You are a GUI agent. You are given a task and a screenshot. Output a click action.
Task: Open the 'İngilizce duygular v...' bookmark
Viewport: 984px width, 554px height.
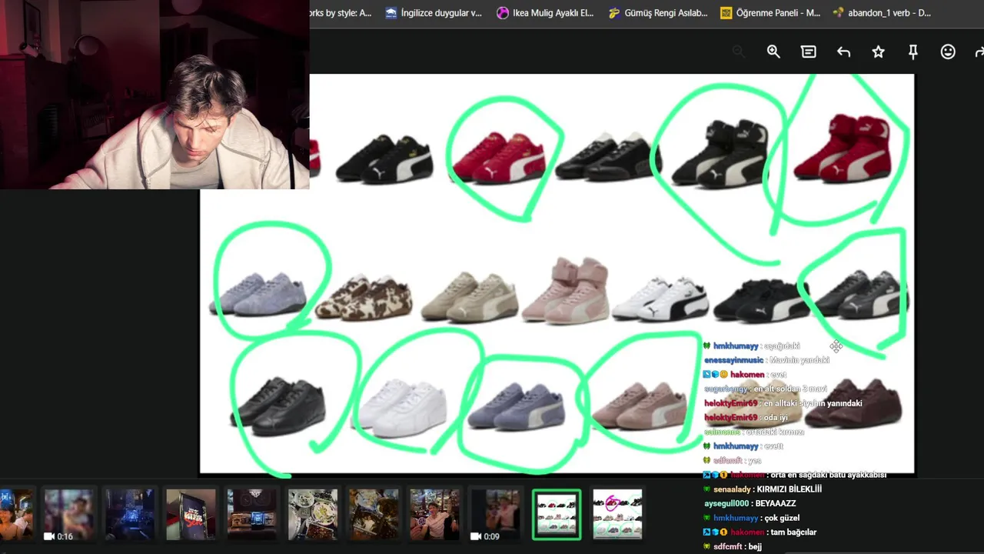point(434,12)
